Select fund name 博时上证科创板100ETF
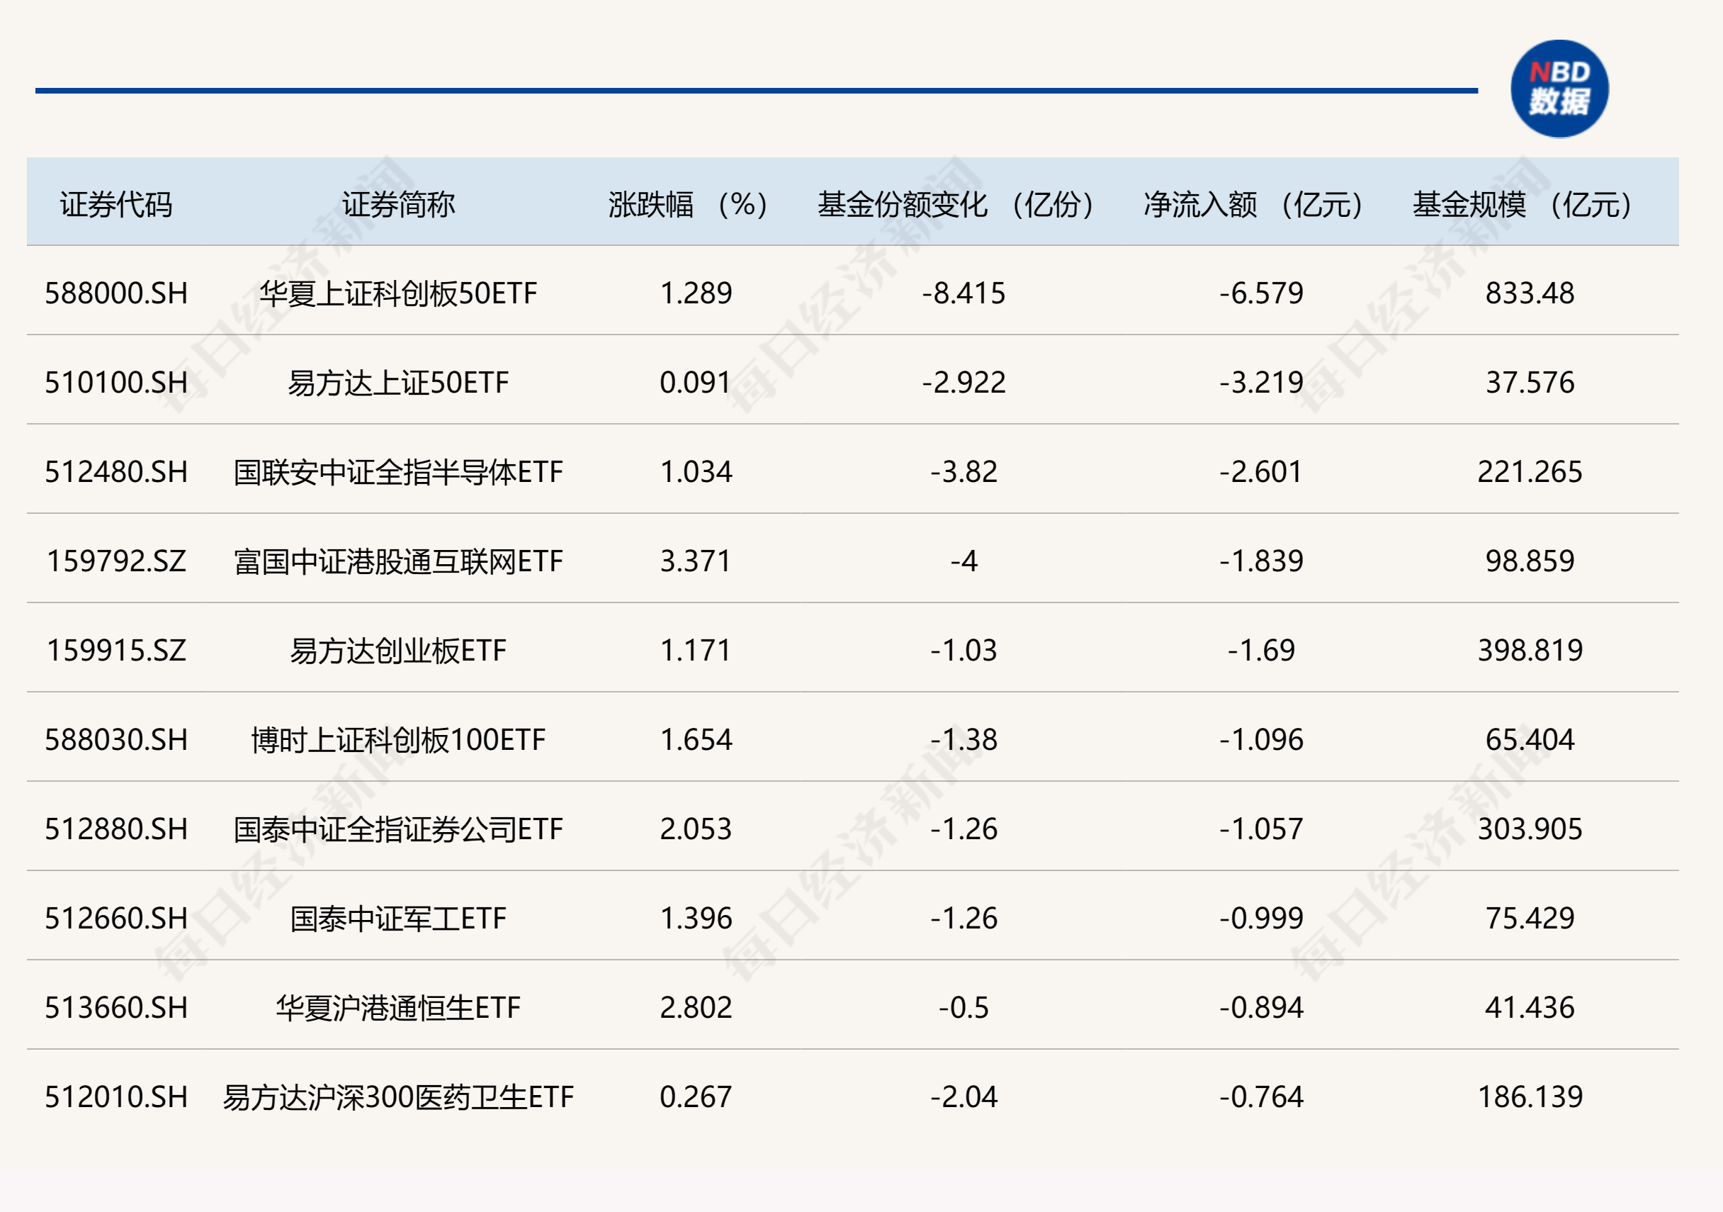 [x=398, y=740]
